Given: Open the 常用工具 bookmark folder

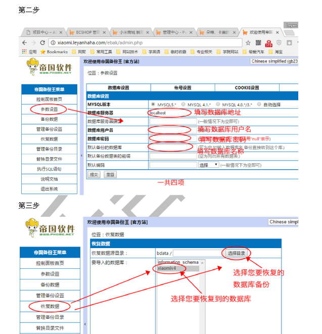Looking at the screenshot, I should 101,52.
